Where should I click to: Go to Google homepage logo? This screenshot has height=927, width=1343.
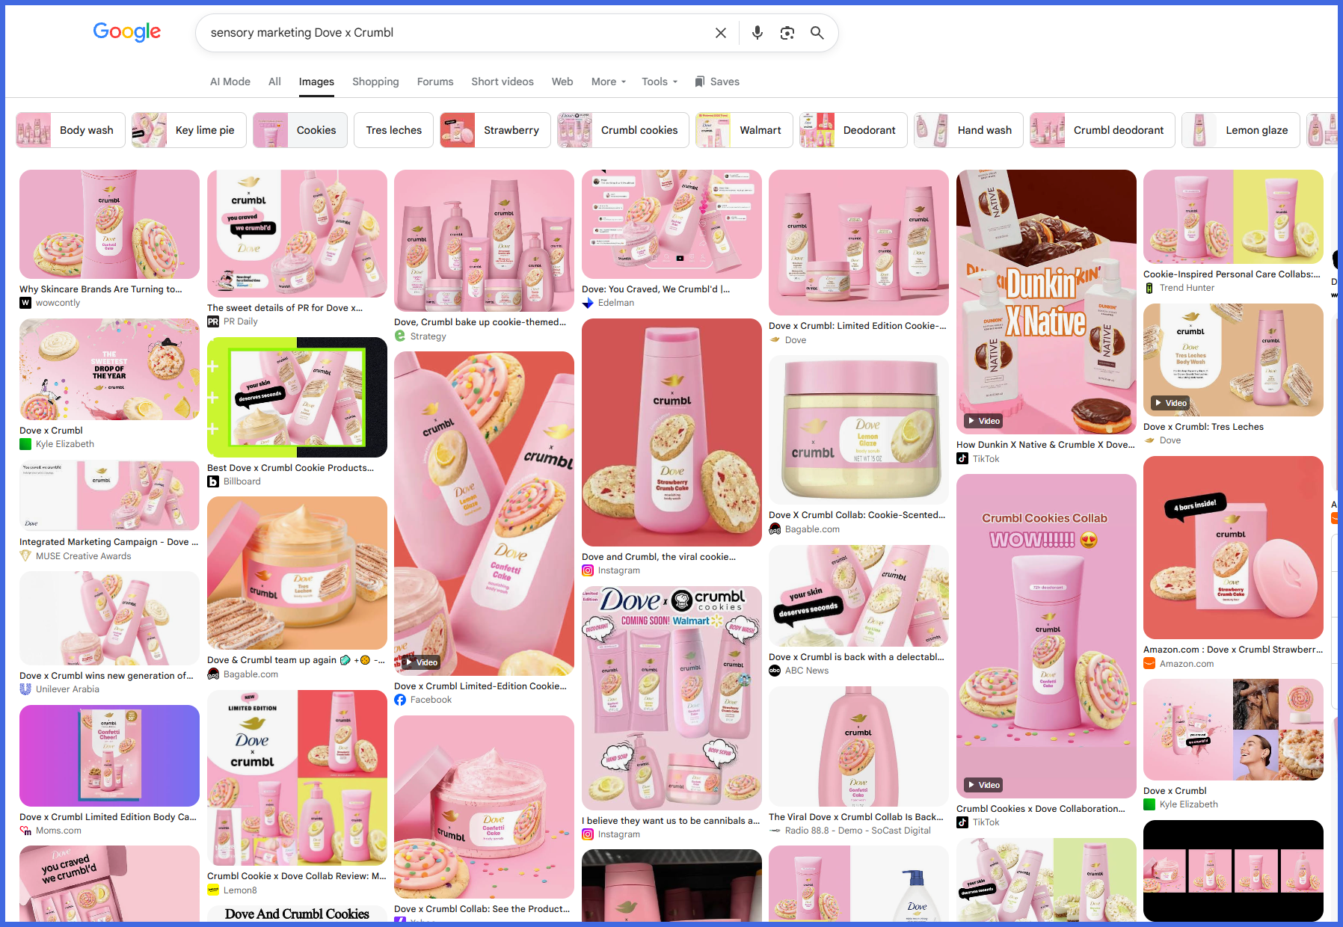tap(127, 32)
